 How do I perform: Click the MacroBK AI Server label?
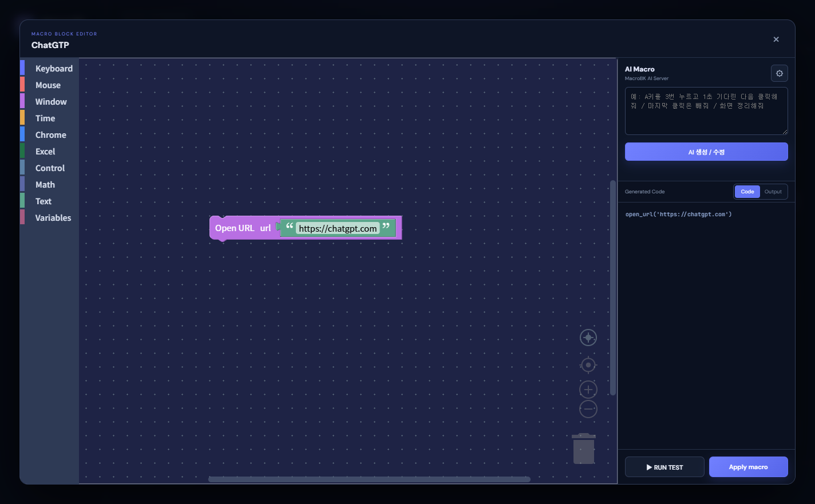(647, 78)
